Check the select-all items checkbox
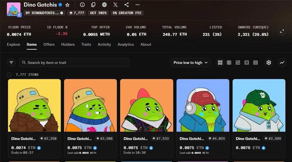The image size is (292, 162). [x=9, y=75]
